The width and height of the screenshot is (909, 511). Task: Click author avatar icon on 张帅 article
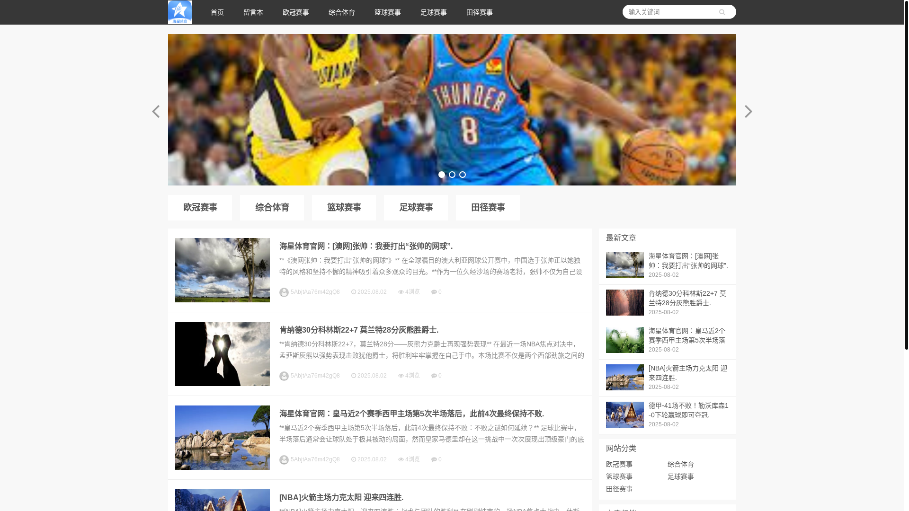[284, 292]
